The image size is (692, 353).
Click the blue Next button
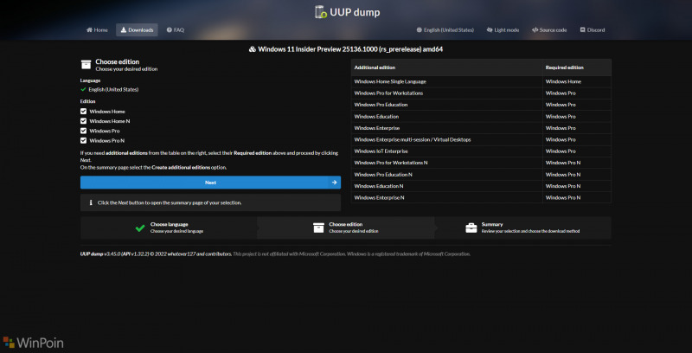[210, 183]
